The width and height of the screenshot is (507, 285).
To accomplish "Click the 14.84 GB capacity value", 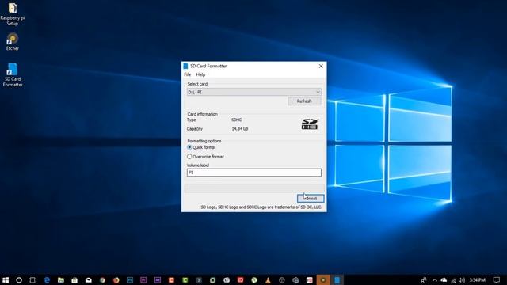I will pos(239,128).
